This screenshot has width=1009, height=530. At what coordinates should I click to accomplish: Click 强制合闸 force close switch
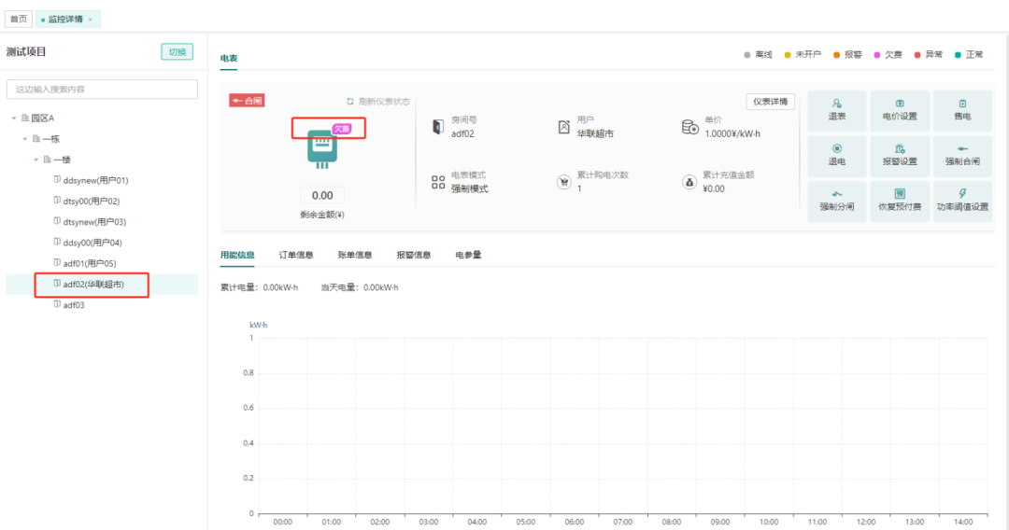pyautogui.click(x=962, y=156)
